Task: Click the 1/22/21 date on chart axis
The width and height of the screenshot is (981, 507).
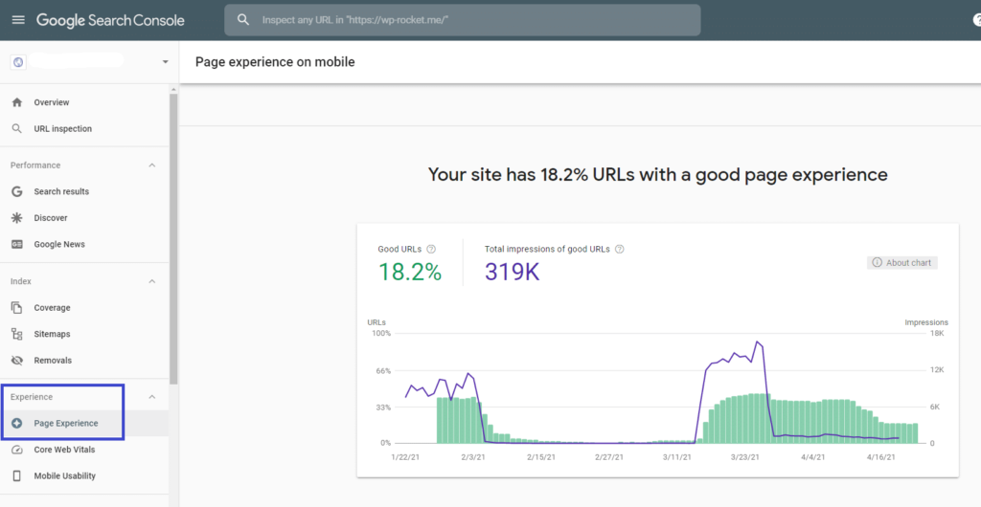Action: [405, 457]
